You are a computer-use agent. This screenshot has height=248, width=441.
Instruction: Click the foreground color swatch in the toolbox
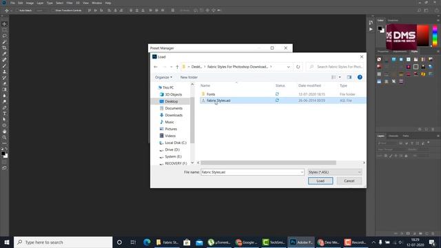point(3,153)
